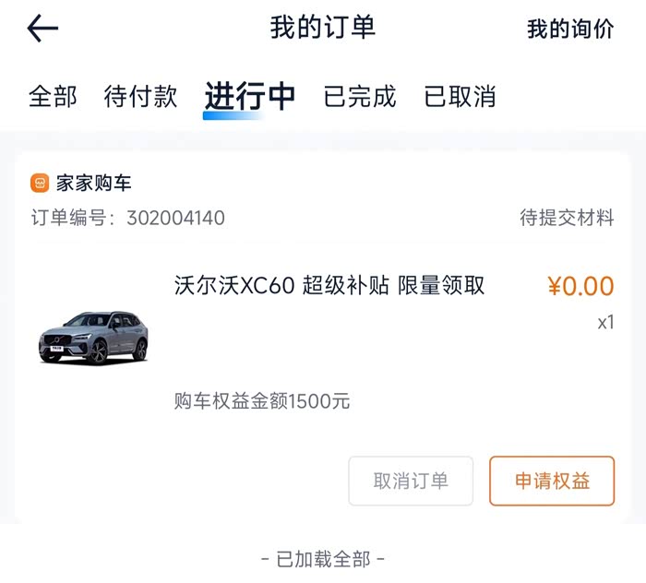Click the 家家购车 shop name

click(x=94, y=184)
